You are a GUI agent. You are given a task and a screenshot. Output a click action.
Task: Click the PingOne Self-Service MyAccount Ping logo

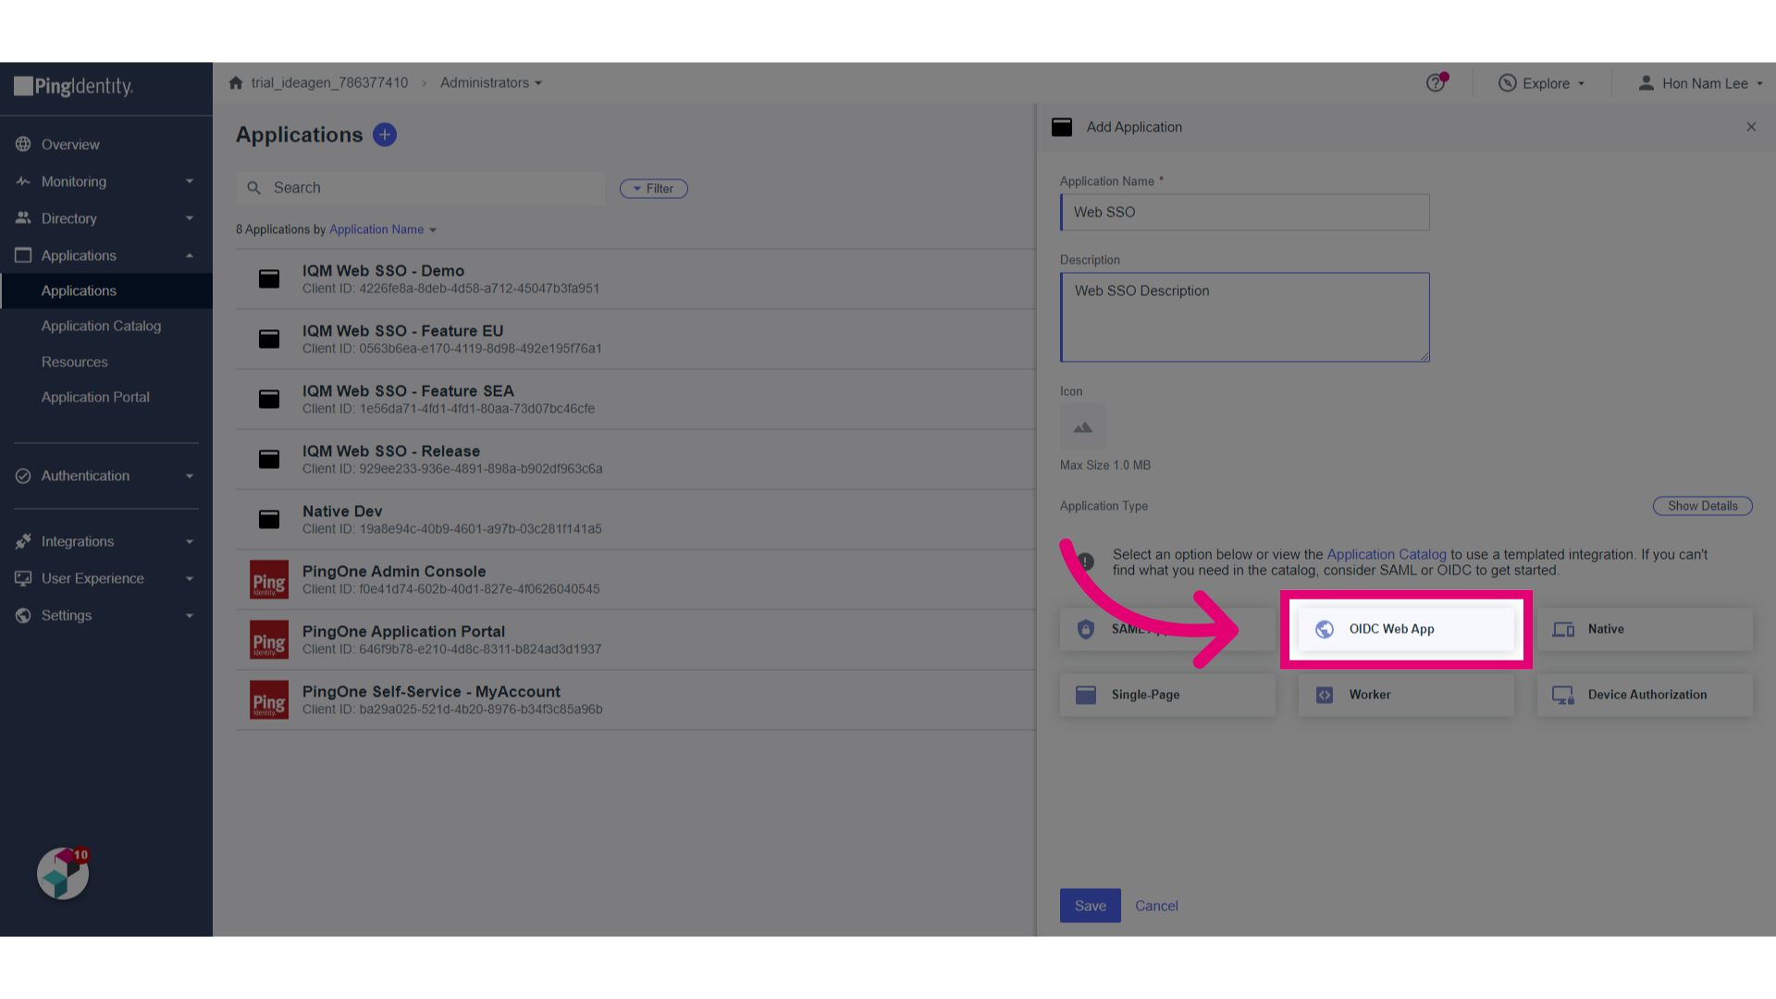click(269, 700)
